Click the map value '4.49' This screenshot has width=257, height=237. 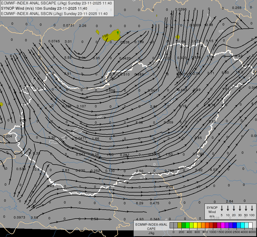[x=197, y=90]
